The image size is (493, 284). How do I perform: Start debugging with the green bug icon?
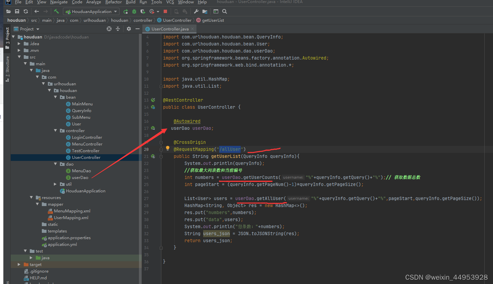134,11
